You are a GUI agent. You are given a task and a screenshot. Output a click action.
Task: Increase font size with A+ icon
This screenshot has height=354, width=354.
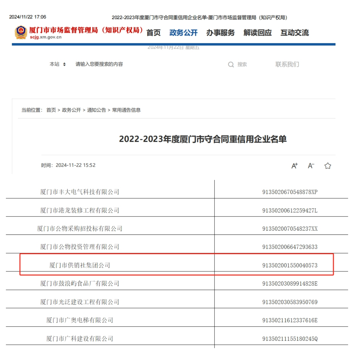pos(295,166)
